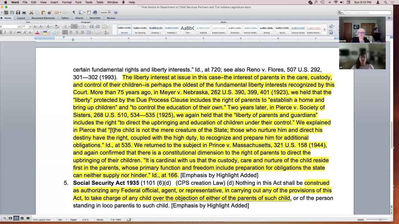Toggle center text alignment
The height and width of the screenshot is (224, 399).
71,32
